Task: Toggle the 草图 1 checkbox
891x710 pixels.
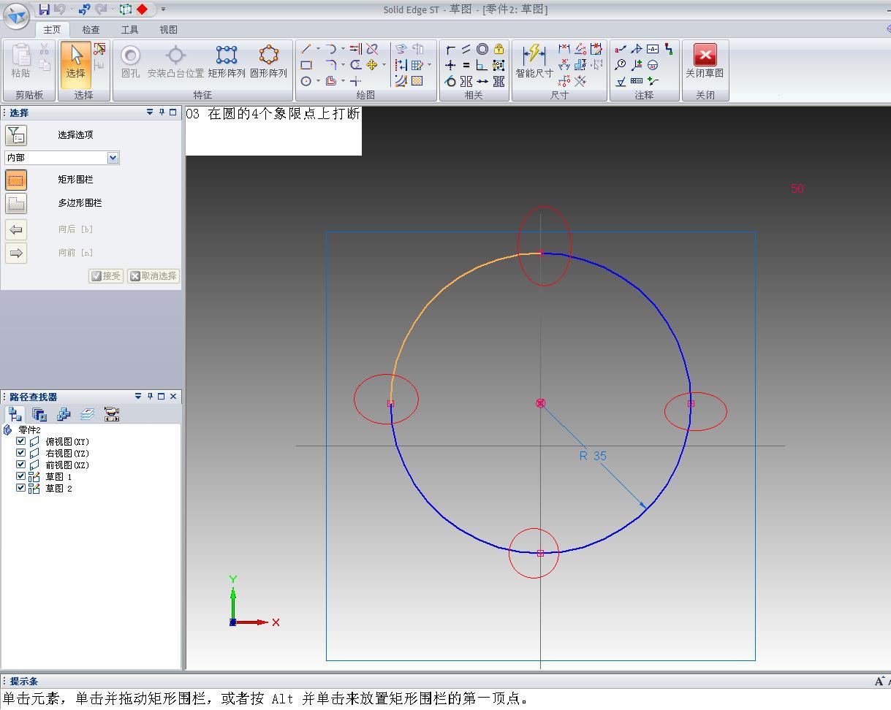Action: tap(20, 476)
